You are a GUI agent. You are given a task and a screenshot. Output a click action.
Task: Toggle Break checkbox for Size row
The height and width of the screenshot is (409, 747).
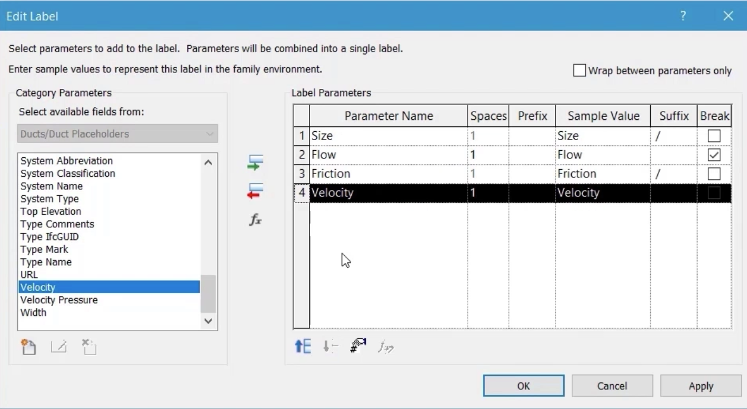tap(714, 136)
